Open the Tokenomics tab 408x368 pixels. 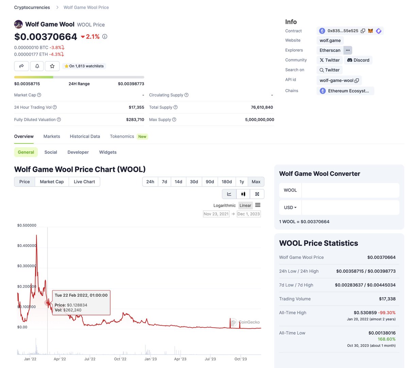click(x=122, y=136)
